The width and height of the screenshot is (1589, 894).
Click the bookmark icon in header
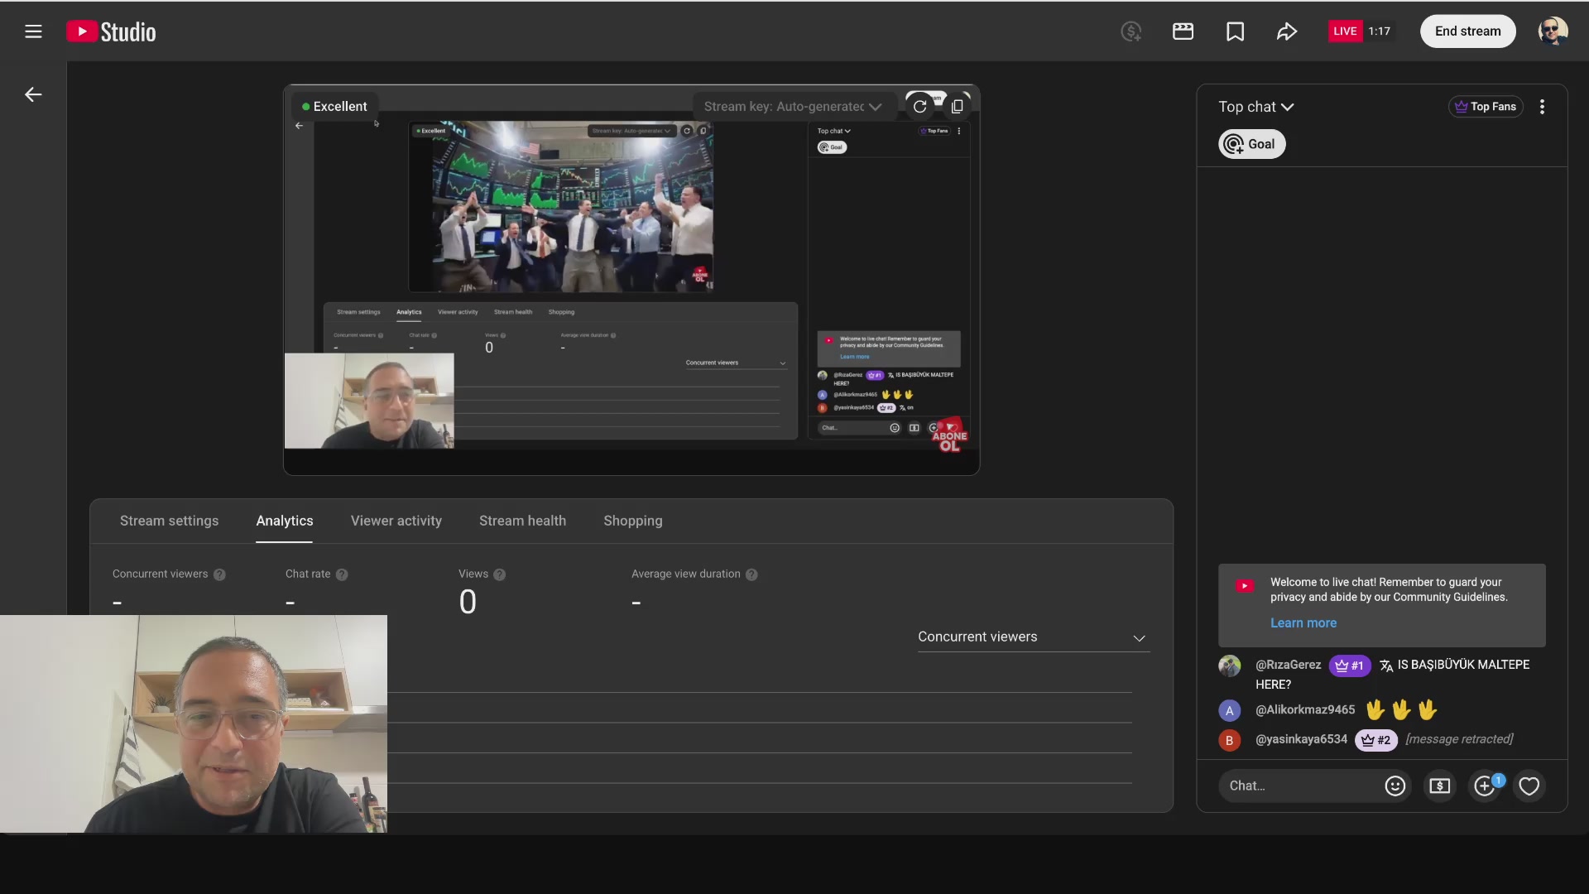coord(1236,31)
